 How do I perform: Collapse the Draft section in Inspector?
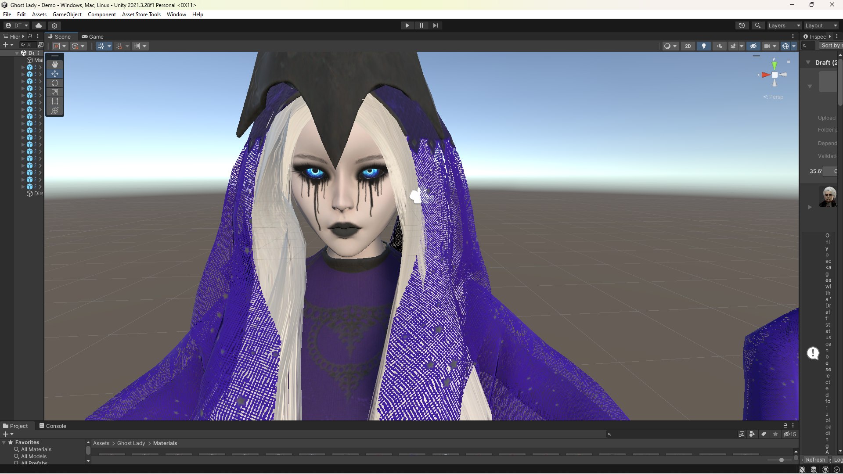click(x=808, y=63)
